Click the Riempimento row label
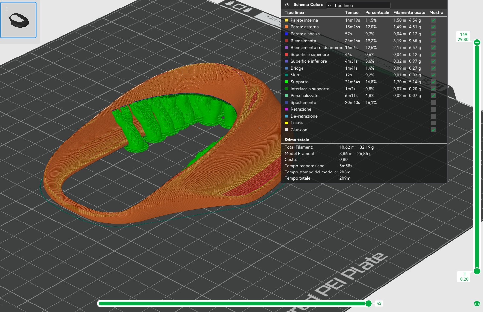The height and width of the screenshot is (312, 483). pyautogui.click(x=303, y=41)
